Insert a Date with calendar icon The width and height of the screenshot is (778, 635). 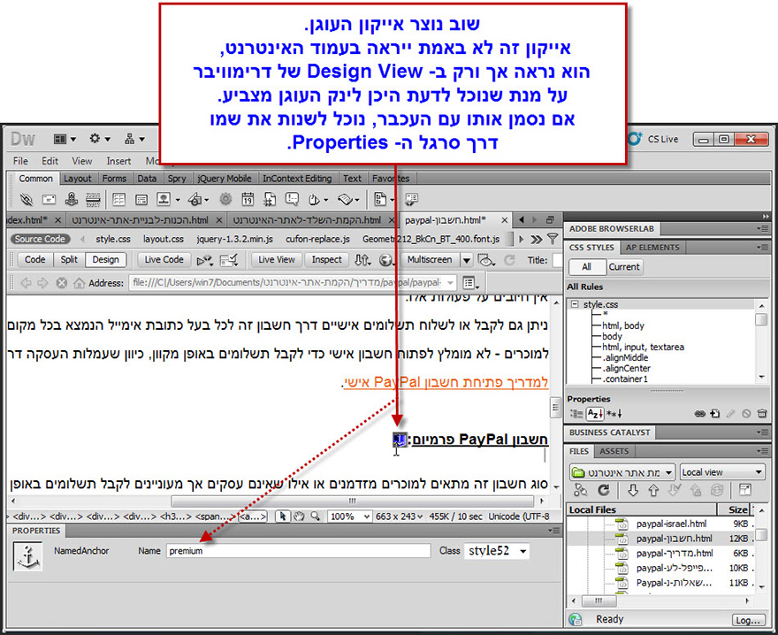tap(248, 200)
